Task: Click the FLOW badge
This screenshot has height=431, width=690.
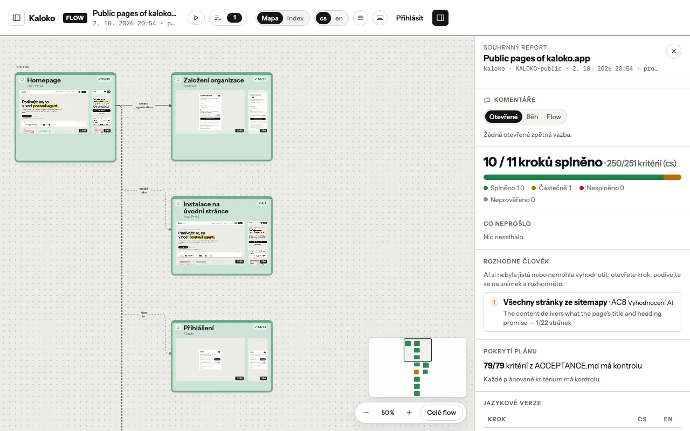Action: click(75, 18)
